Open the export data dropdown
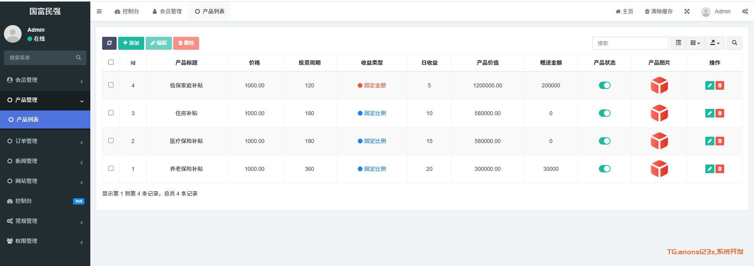 pyautogui.click(x=715, y=43)
